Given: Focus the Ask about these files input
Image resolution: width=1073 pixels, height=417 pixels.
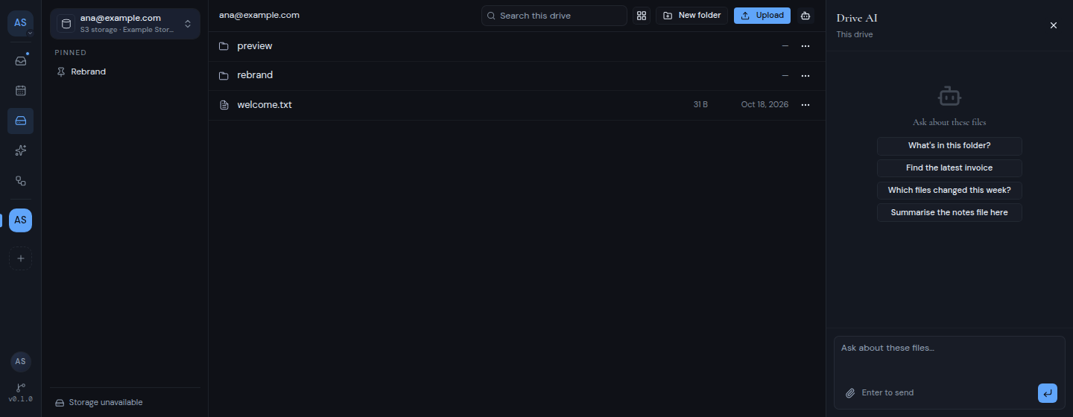Looking at the screenshot, I should (949, 358).
